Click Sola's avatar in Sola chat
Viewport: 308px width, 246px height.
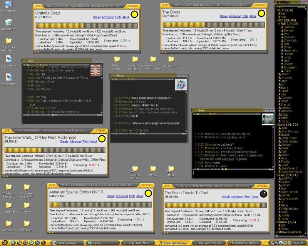[x=268, y=119]
